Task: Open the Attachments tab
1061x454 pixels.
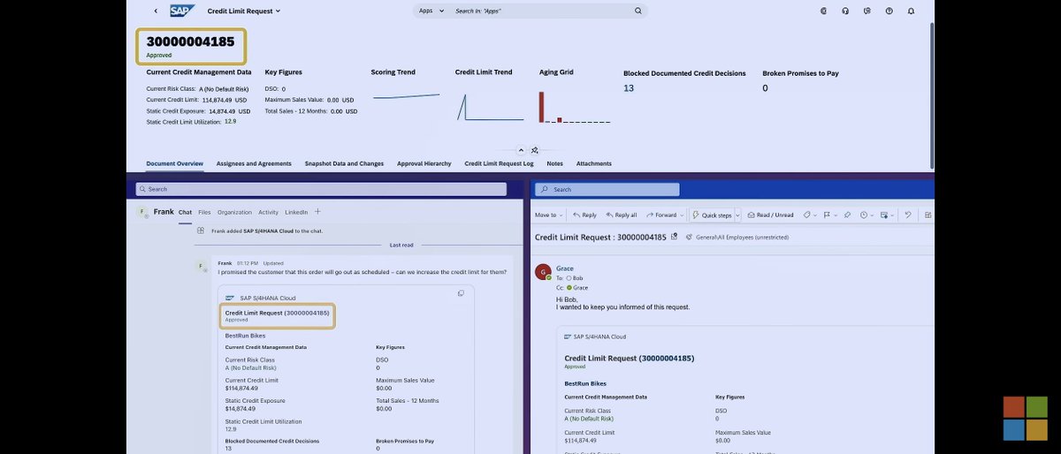Action: tap(593, 163)
